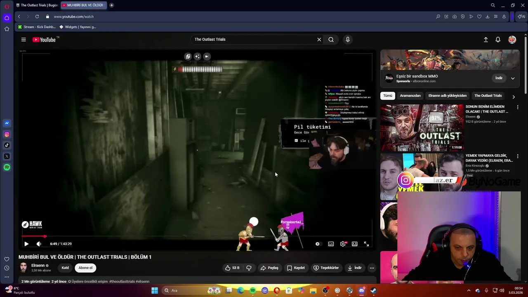
Task: Share the video via Paylaş
Action: (x=269, y=268)
